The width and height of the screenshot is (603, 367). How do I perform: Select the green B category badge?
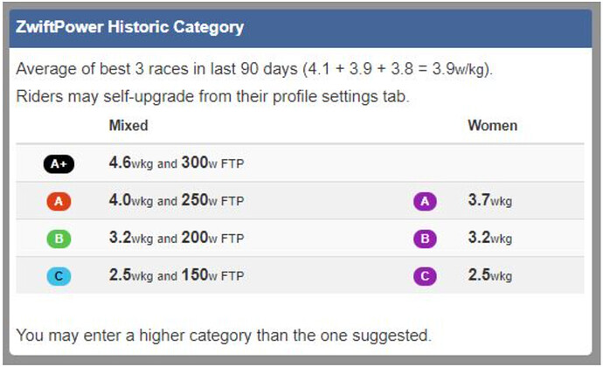click(x=59, y=239)
